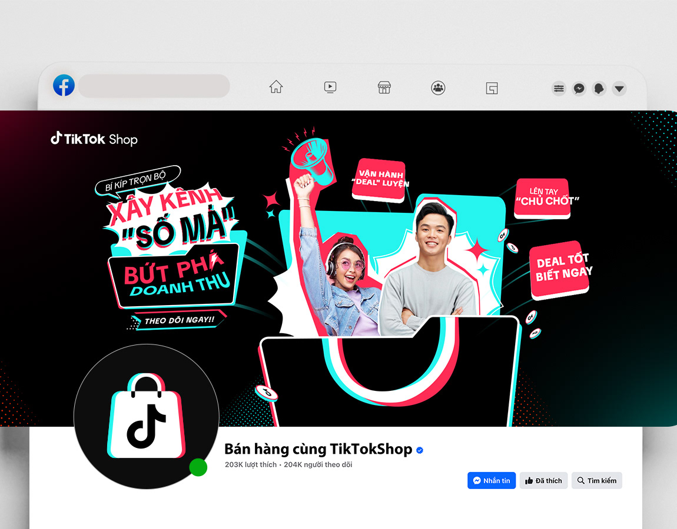The width and height of the screenshot is (677, 529).
Task: Focus the Facebook search bar
Action: click(154, 86)
